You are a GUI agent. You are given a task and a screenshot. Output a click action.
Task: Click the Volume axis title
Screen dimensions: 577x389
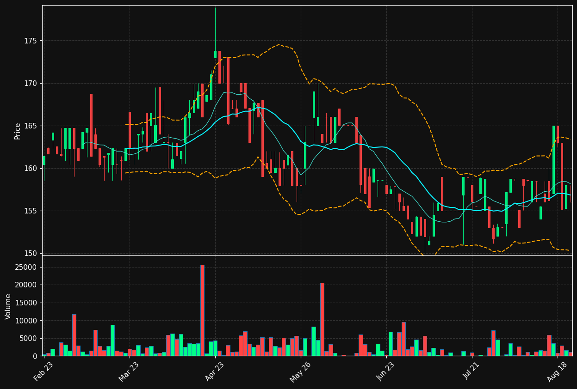coord(8,306)
